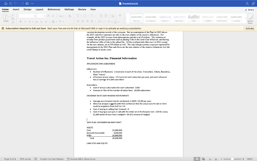Expand the bullet list dropdown
Screen dimensions: 257x161
(81, 16)
